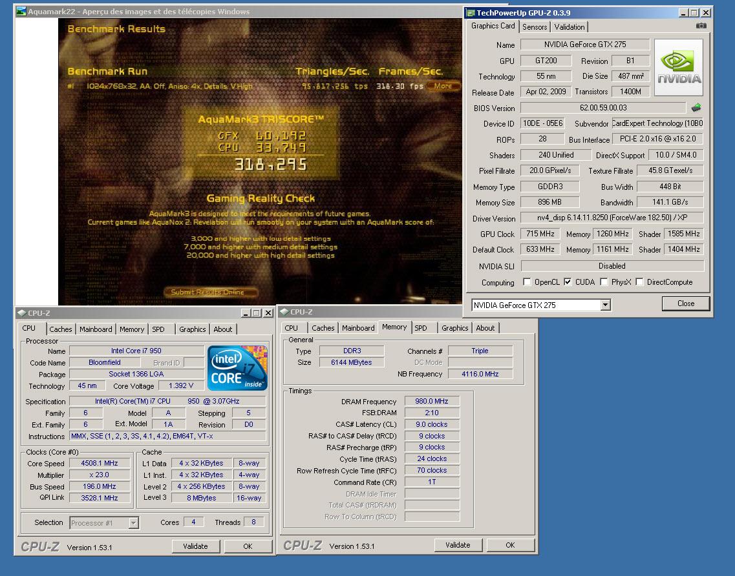735x576 pixels.
Task: Click the Command Rate value 1T
Action: 432,482
